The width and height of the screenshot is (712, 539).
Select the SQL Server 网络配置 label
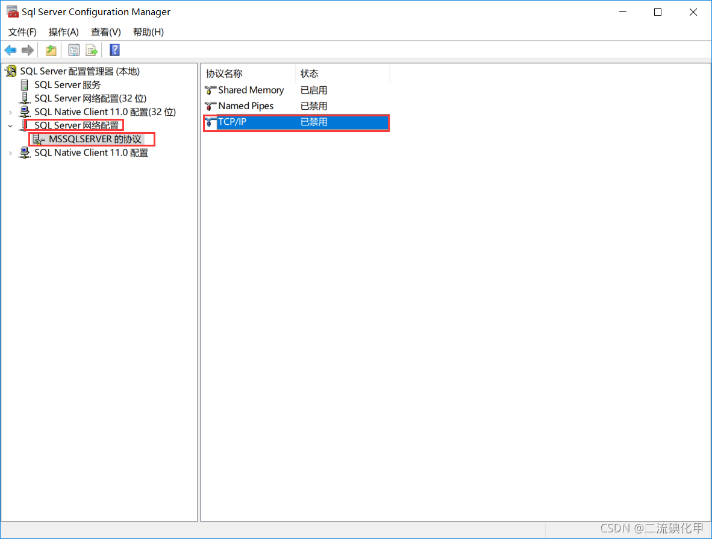coord(77,125)
